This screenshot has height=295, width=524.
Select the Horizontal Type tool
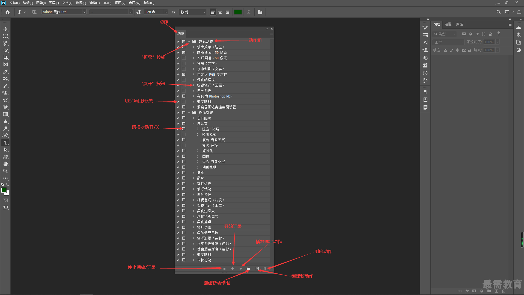(5, 143)
